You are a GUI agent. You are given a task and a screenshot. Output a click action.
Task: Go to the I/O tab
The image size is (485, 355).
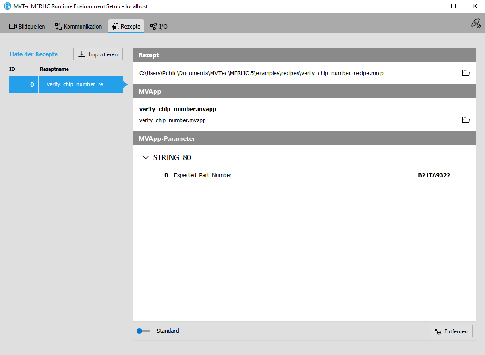point(159,26)
